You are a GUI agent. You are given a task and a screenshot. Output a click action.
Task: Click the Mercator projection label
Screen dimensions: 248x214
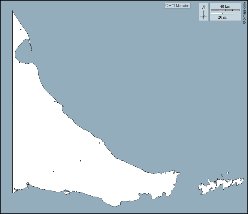(183, 6)
